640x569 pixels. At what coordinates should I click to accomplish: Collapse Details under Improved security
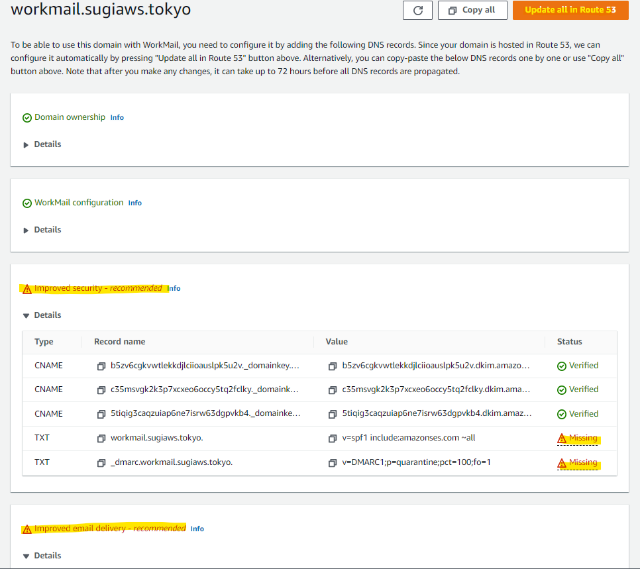point(42,315)
